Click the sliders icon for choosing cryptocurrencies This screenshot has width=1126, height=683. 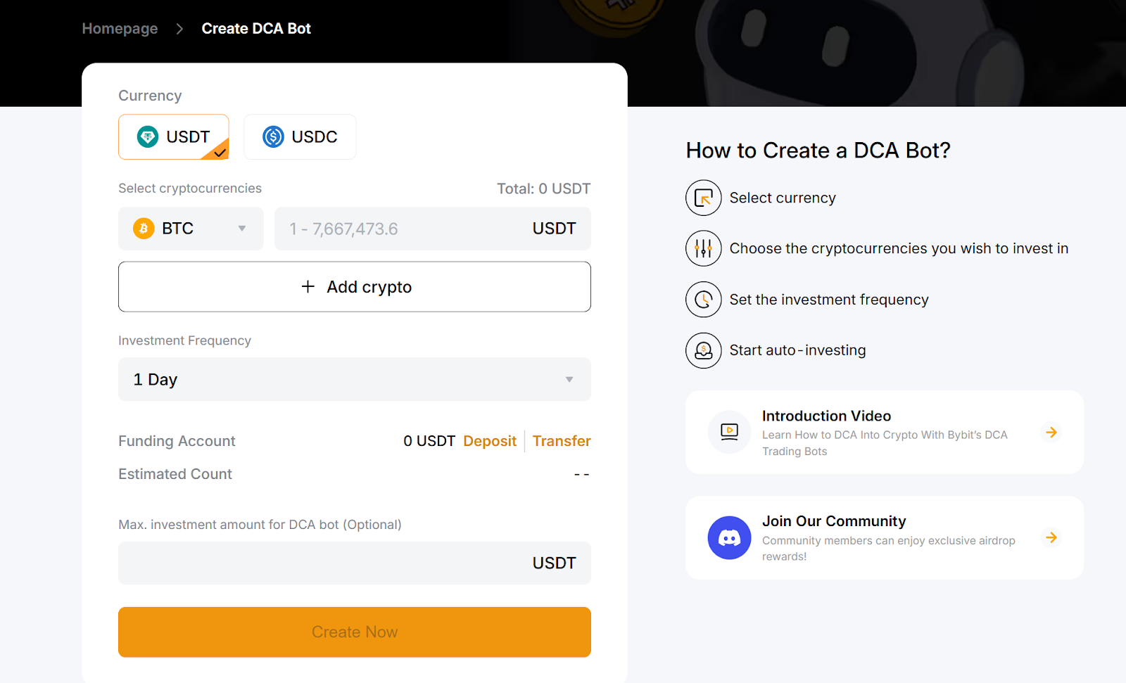tap(703, 248)
